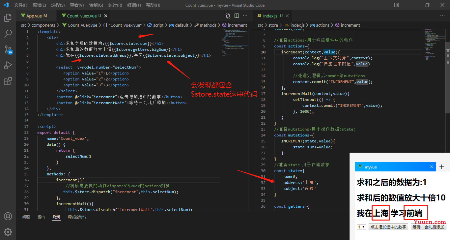Click the const getters= code line
The width and height of the screenshot is (450, 240).
(292, 206)
